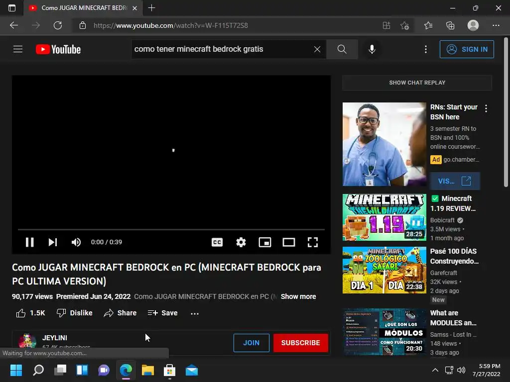510x382 pixels.
Task: Pause the video playback
Action: coord(29,242)
